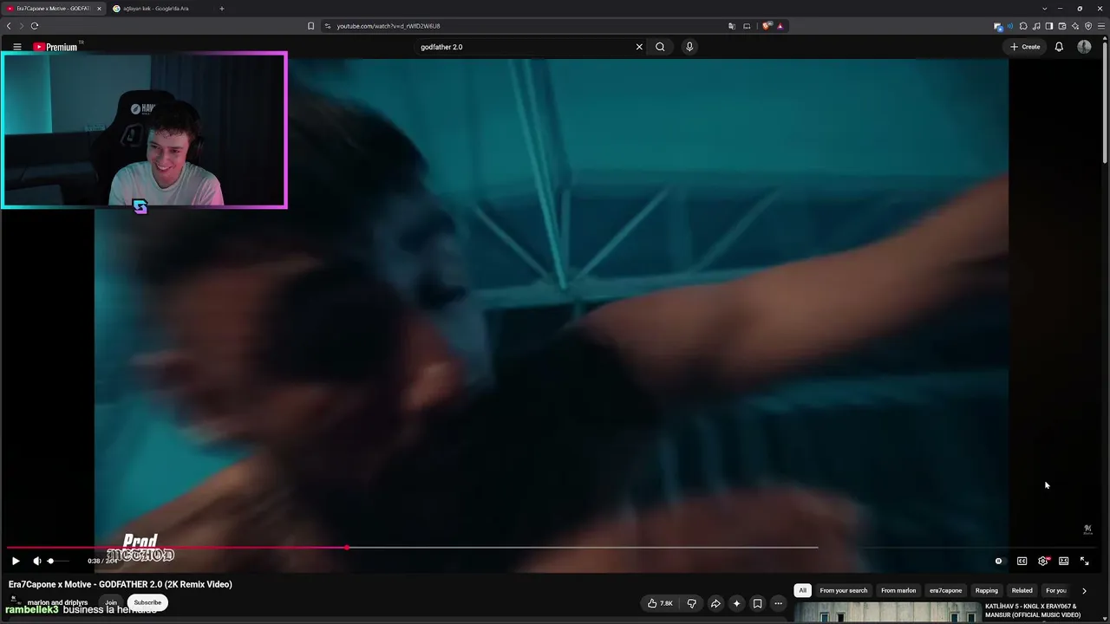Select the From your search chip
Viewport: 1110px width, 624px height.
tap(843, 590)
